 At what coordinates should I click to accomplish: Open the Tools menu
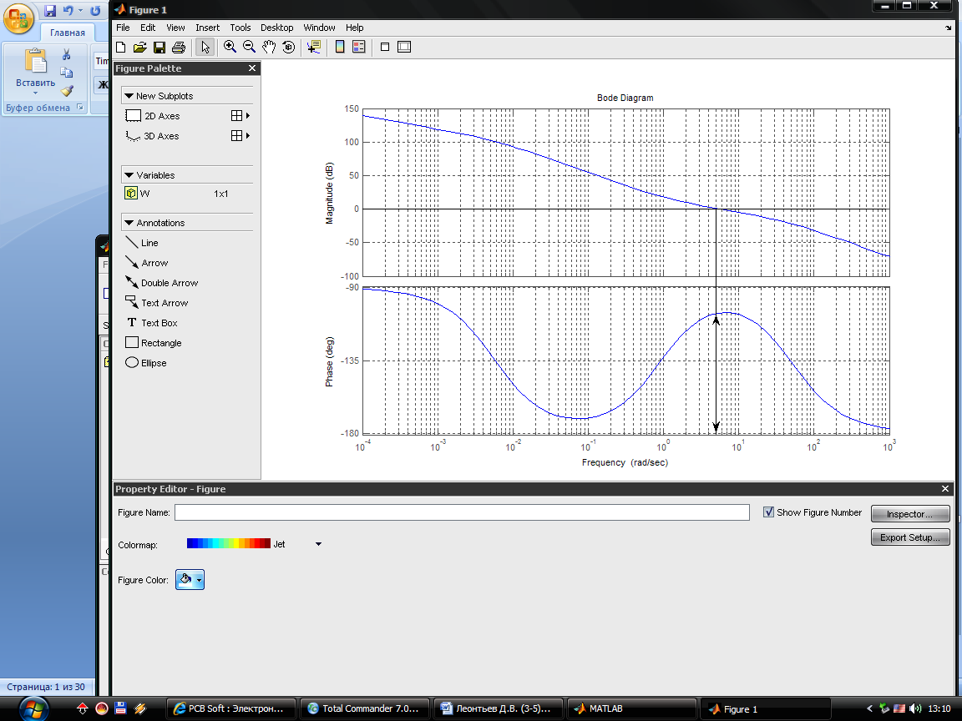240,28
